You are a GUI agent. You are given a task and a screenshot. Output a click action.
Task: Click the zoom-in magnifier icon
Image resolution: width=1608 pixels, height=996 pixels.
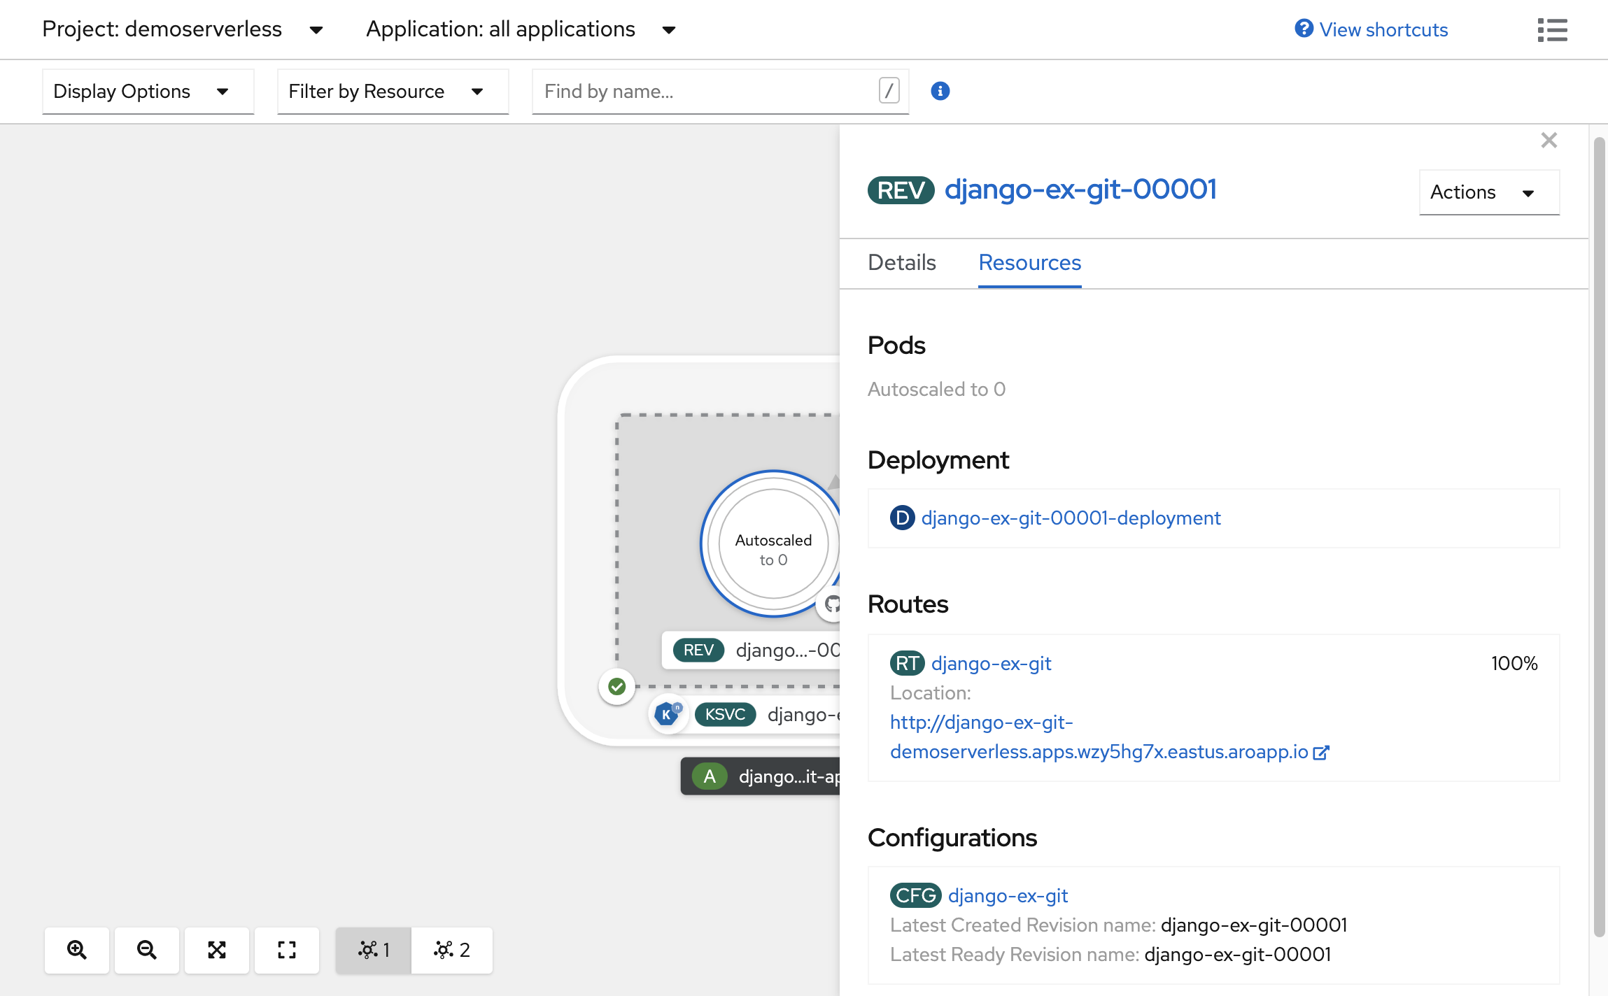(76, 950)
